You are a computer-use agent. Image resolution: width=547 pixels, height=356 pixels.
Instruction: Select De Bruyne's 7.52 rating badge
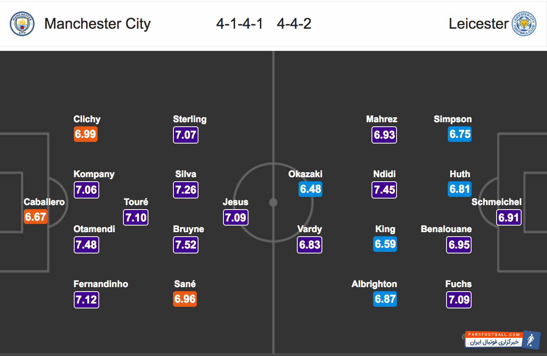186,245
